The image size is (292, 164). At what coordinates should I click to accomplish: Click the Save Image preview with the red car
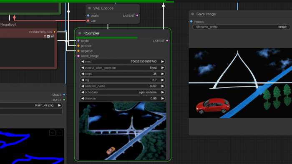point(240,83)
